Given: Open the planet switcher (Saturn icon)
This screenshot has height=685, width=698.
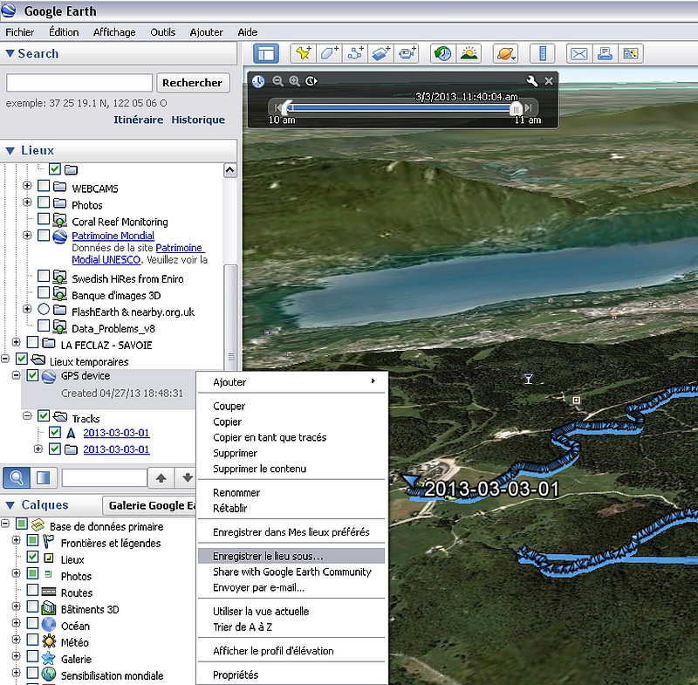Looking at the screenshot, I should [x=506, y=54].
